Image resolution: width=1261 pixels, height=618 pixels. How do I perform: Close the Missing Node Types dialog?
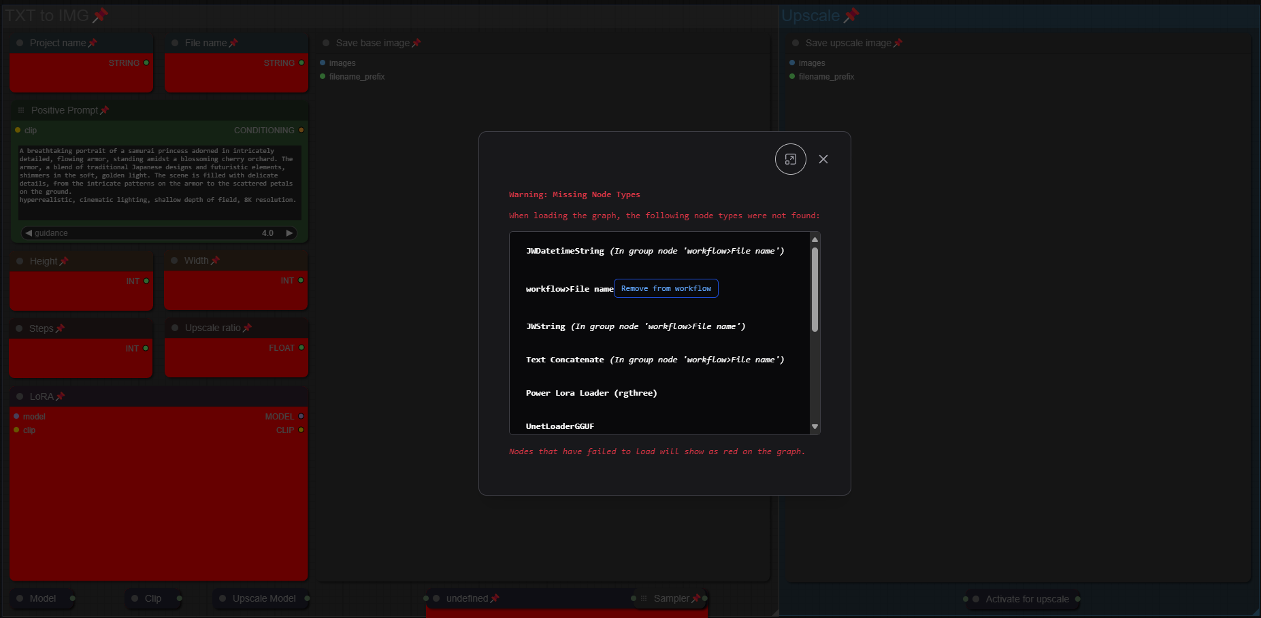pyautogui.click(x=823, y=159)
